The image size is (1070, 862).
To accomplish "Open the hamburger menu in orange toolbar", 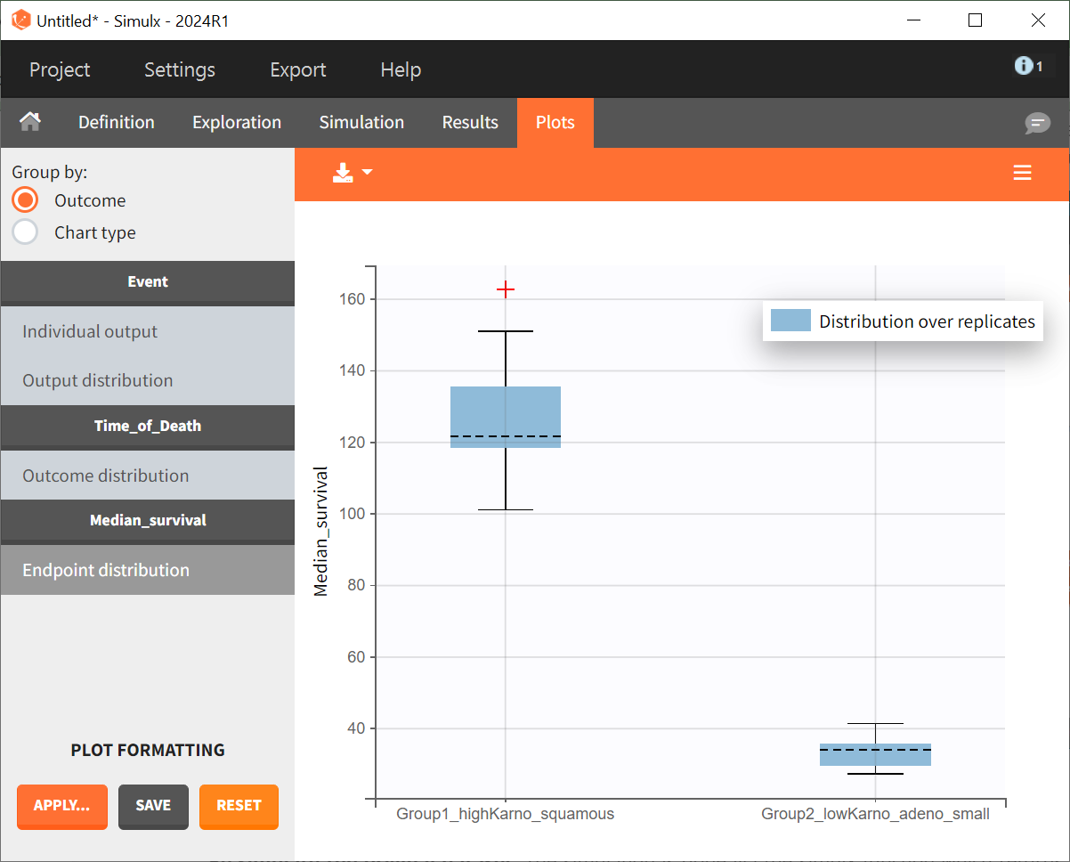I will pos(1022,173).
